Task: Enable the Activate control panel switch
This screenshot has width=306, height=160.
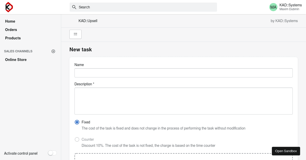Action: point(52,153)
